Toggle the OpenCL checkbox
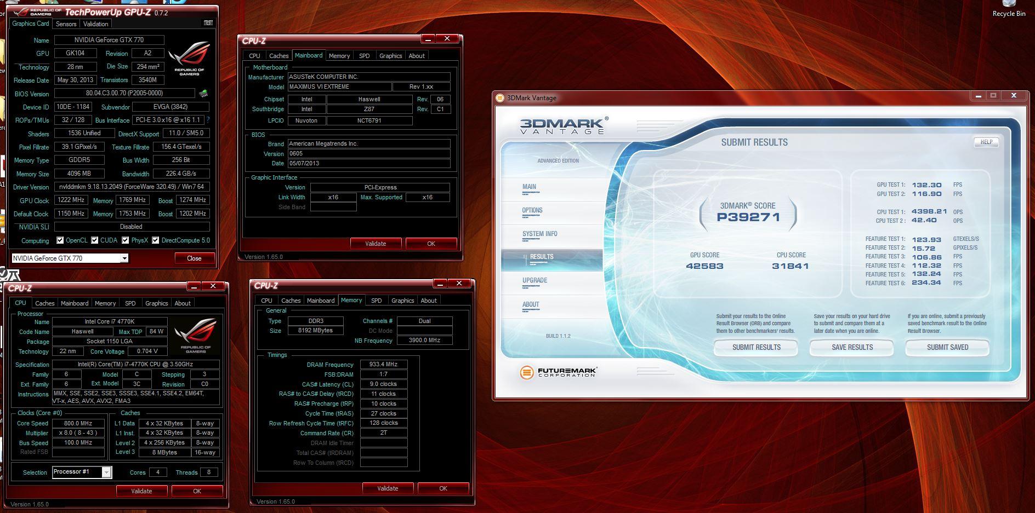This screenshot has width=1035, height=513. coord(60,240)
